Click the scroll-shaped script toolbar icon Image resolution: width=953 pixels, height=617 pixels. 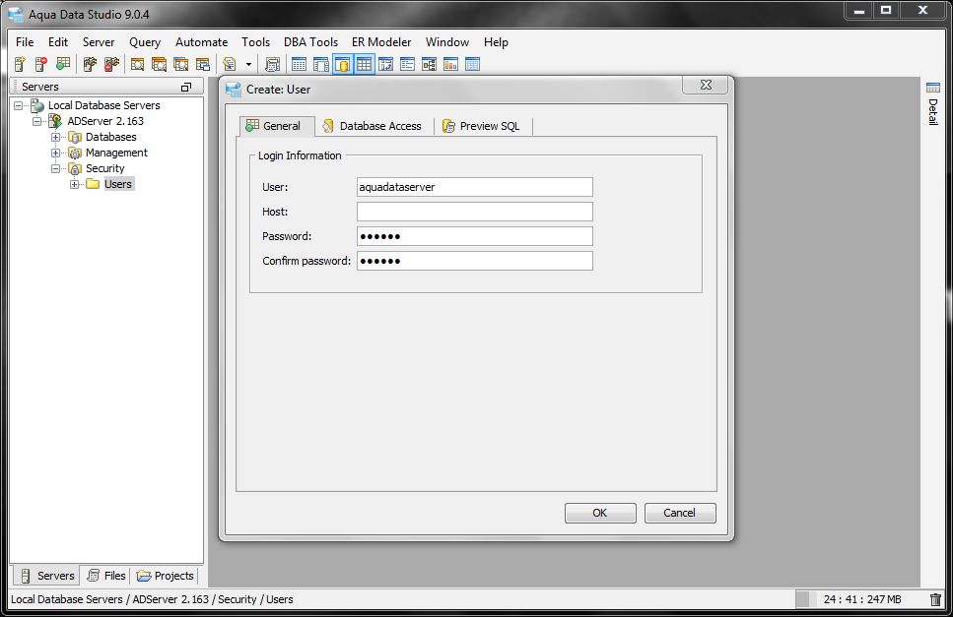[x=273, y=64]
